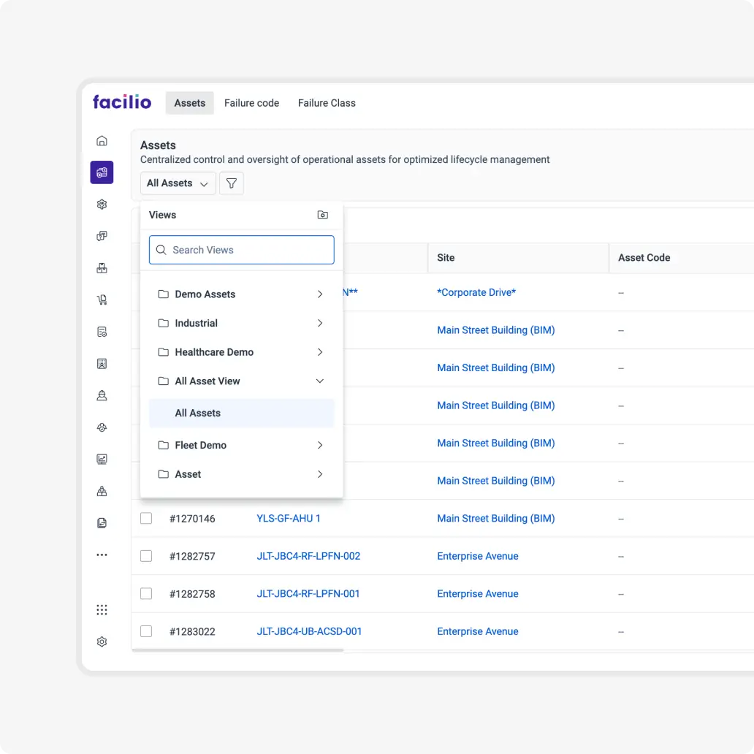Viewport: 754px width, 754px height.
Task: Open the All Assets view dropdown
Action: pyautogui.click(x=178, y=183)
